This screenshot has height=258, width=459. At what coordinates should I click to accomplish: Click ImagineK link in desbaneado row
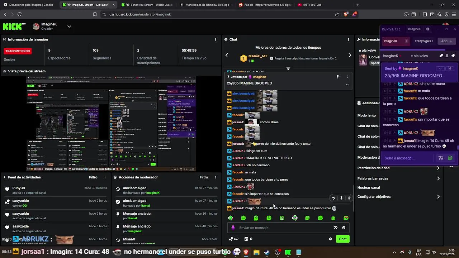pos(153,193)
